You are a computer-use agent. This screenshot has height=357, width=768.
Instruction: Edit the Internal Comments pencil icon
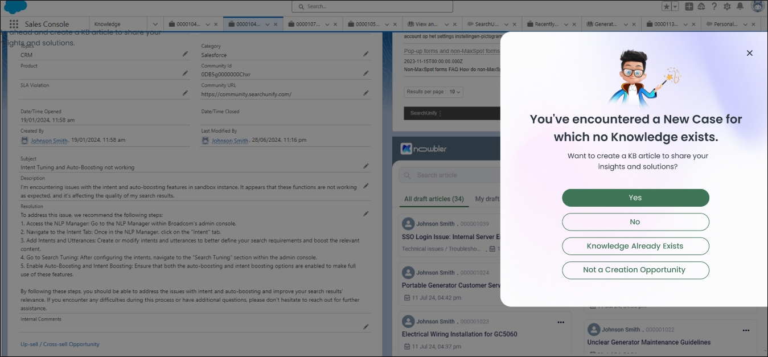pos(366,327)
